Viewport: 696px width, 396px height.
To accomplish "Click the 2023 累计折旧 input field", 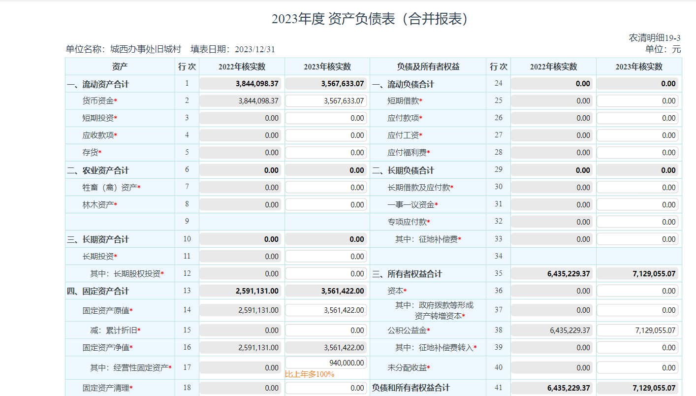I will (x=326, y=330).
